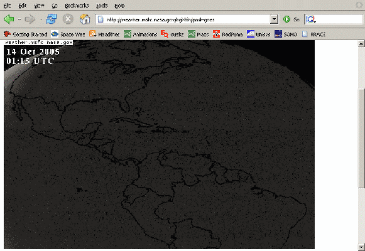
Task: Click the URL address field
Action: (183, 19)
